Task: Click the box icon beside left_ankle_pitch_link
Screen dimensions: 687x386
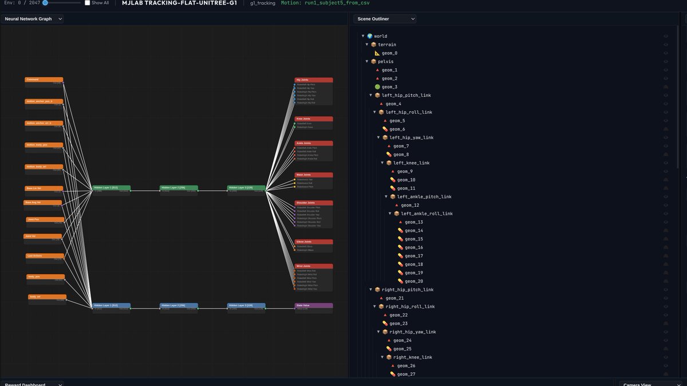Action: pos(393,196)
